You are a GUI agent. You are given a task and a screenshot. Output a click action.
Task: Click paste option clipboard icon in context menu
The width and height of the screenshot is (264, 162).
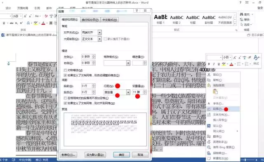click(x=215, y=92)
